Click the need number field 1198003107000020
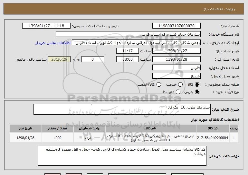This screenshot has height=175, width=248. pyautogui.click(x=176, y=26)
